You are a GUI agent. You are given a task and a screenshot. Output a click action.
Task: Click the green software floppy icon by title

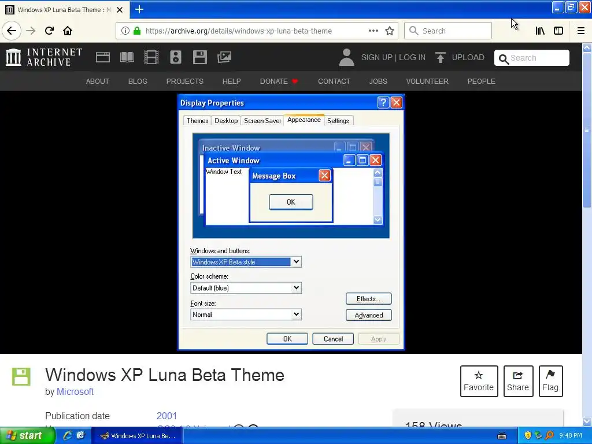click(x=21, y=376)
